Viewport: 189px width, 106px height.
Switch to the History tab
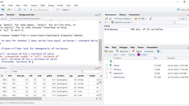(123, 15)
